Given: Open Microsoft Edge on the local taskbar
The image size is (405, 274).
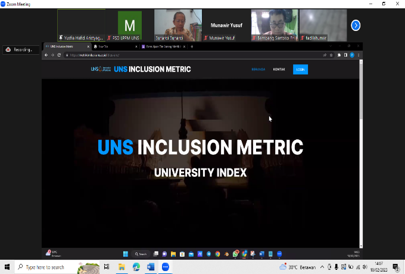Looking at the screenshot, I should 136,267.
